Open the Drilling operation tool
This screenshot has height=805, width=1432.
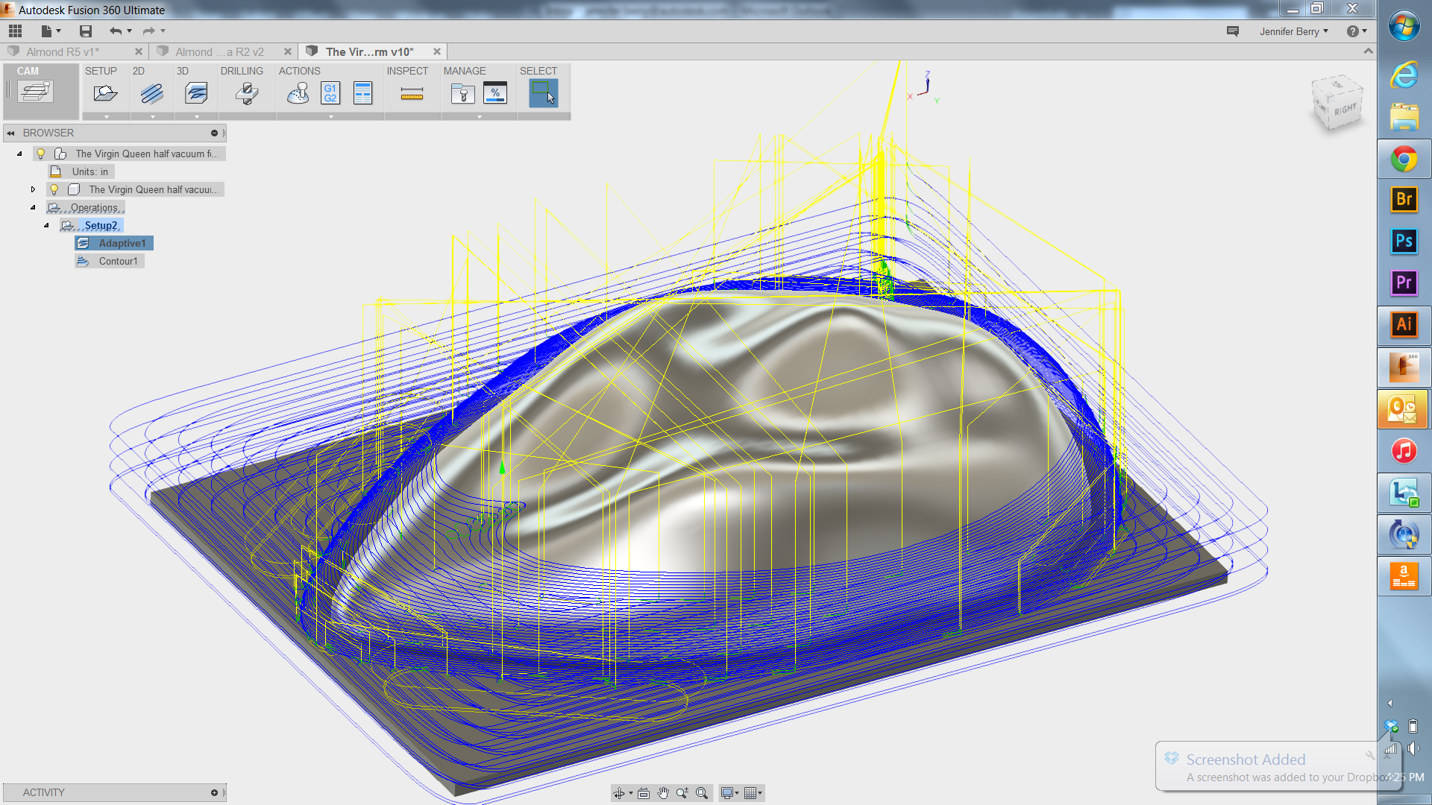(x=245, y=92)
